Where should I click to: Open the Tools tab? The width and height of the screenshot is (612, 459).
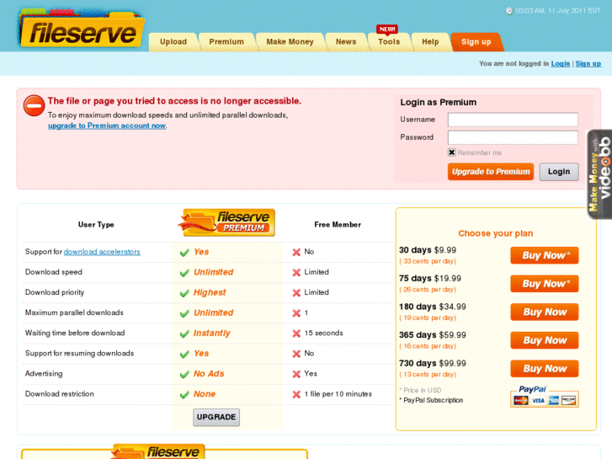coord(389,42)
